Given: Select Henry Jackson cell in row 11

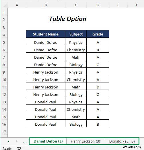Looking at the screenshot, I should [46, 87].
